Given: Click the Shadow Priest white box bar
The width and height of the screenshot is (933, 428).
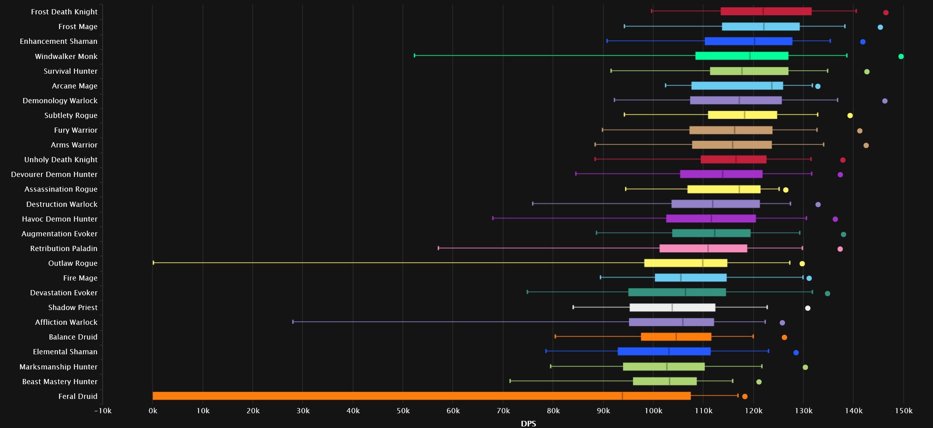Looking at the screenshot, I should coord(672,308).
